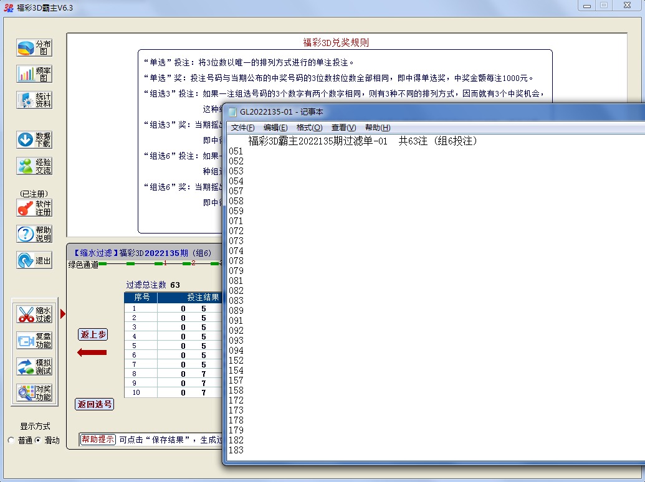Select the 滑动 display mode radio
The image size is (645, 482).
[x=38, y=440]
